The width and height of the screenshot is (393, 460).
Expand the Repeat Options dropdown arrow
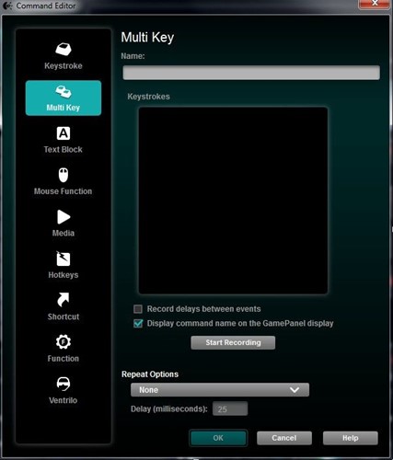click(295, 390)
